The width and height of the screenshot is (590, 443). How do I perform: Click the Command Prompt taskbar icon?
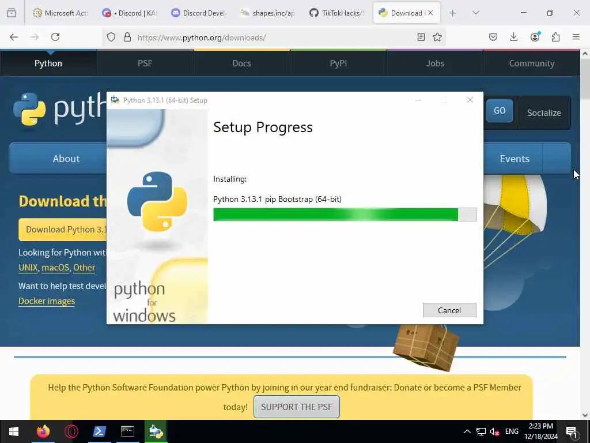pos(127,431)
